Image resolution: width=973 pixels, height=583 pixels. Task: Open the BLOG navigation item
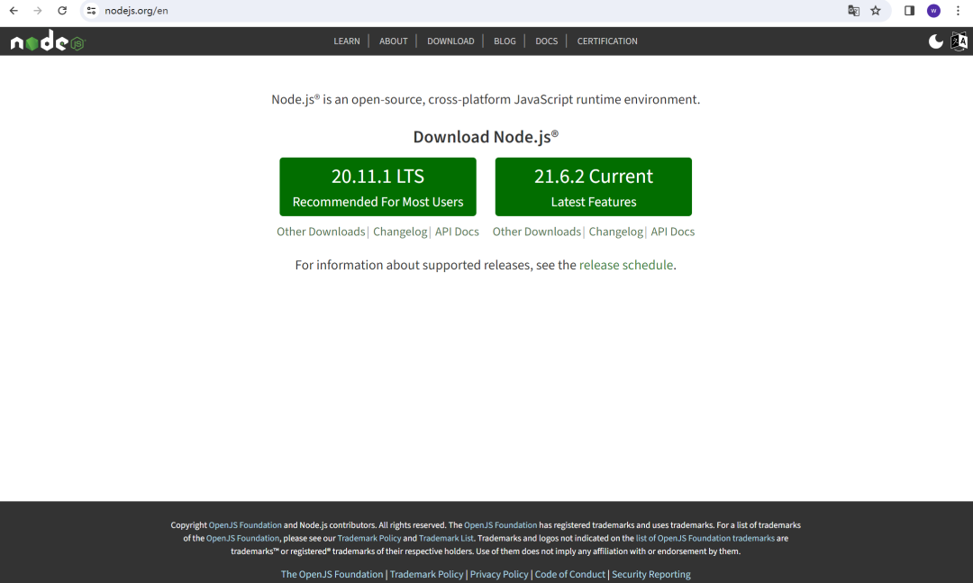tap(505, 41)
